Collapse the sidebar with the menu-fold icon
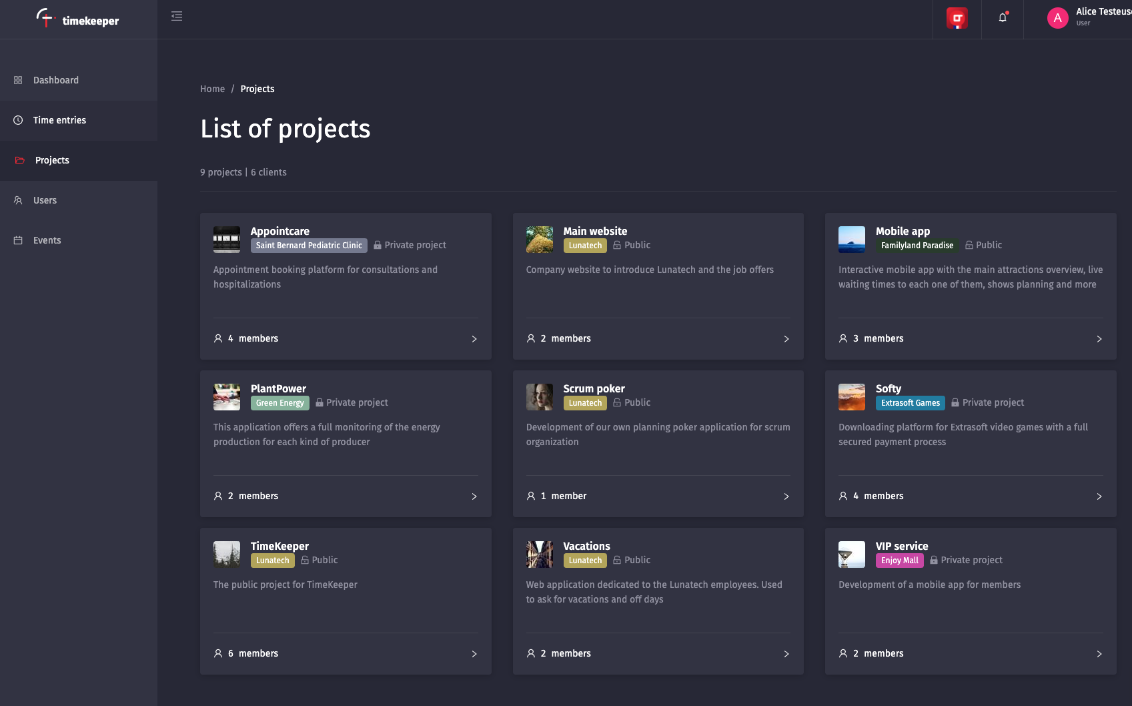 click(x=177, y=16)
